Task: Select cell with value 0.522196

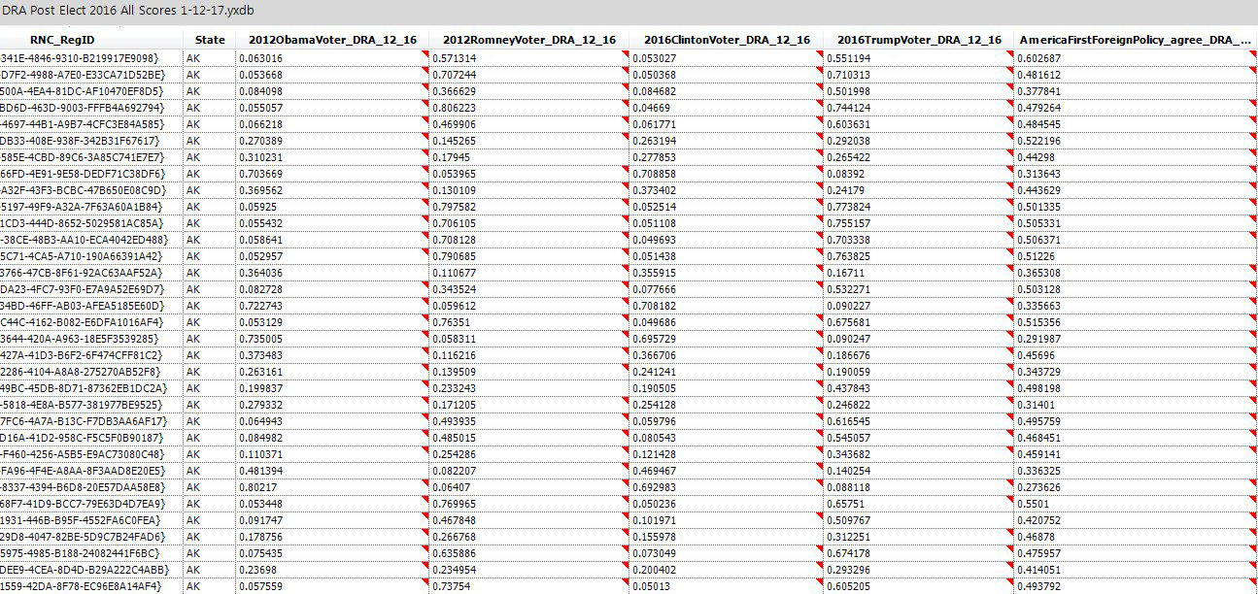Action: pos(1136,141)
